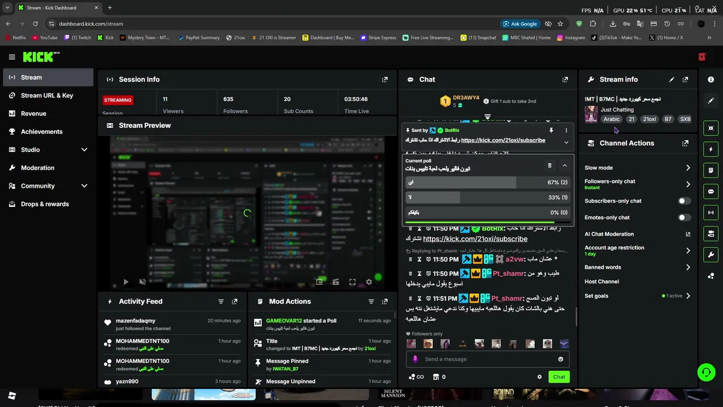The width and height of the screenshot is (723, 407).
Task: Toggle Emotes-only chat switch
Action: click(x=684, y=217)
